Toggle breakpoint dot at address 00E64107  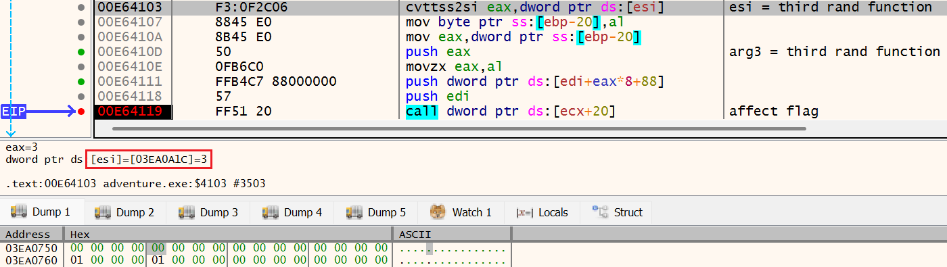(82, 22)
